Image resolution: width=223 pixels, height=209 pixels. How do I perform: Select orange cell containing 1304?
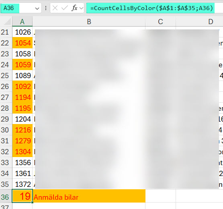point(23,151)
